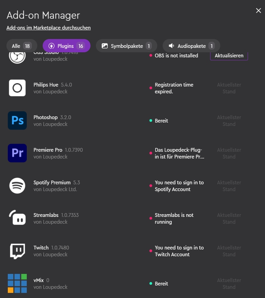Click the 'OBS is not installed' status
The height and width of the screenshot is (298, 265).
tap(177, 56)
